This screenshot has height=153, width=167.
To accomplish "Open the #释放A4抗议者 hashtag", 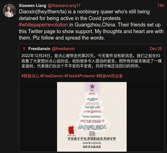I will 109,76.
